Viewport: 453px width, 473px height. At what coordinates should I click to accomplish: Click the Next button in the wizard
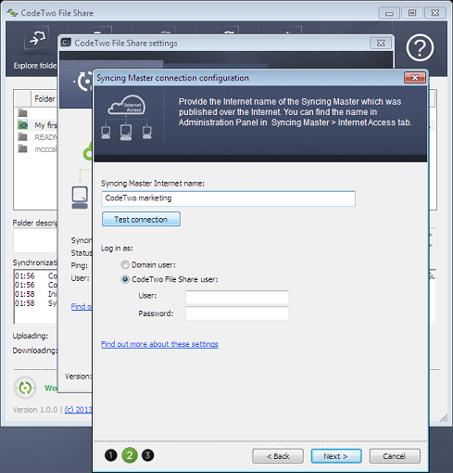point(336,456)
